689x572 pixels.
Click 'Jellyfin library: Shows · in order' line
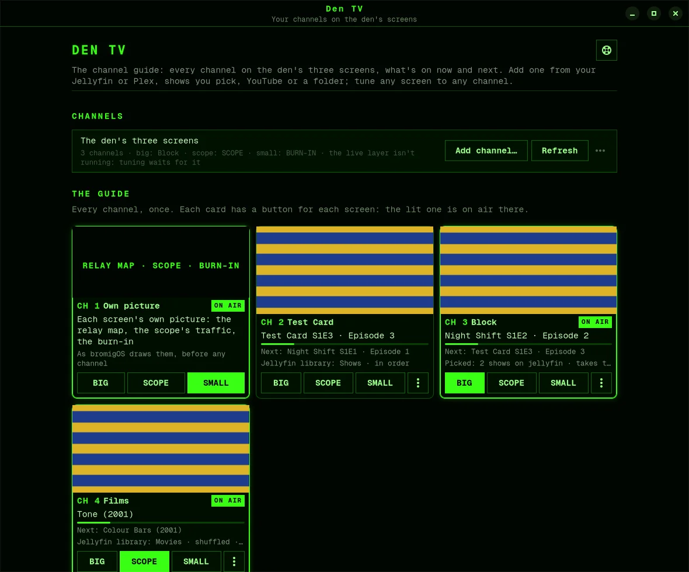click(x=335, y=363)
